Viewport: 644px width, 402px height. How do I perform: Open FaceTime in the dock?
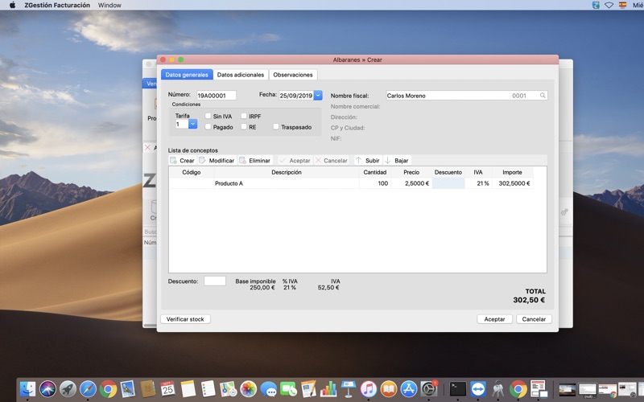coord(288,389)
